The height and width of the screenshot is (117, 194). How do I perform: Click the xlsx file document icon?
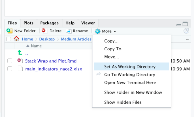pos(20,69)
